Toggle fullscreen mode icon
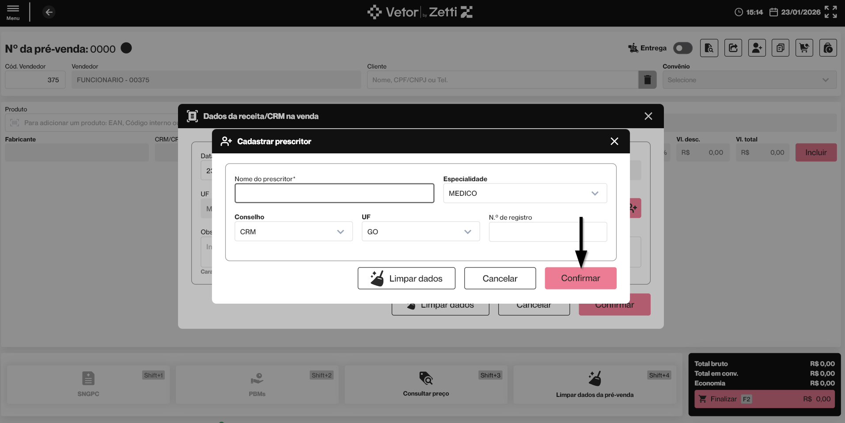Screen dimensions: 845x423 point(830,12)
